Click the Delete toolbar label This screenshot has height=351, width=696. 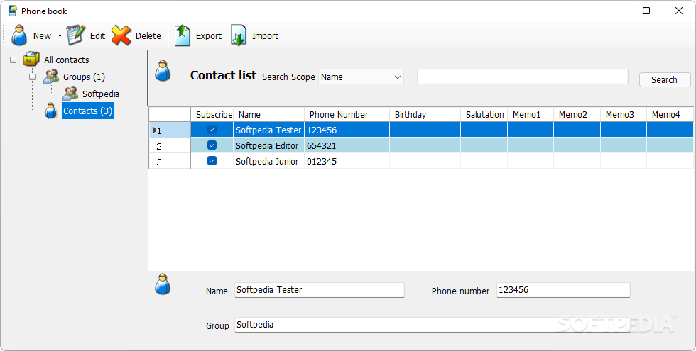[x=148, y=36]
